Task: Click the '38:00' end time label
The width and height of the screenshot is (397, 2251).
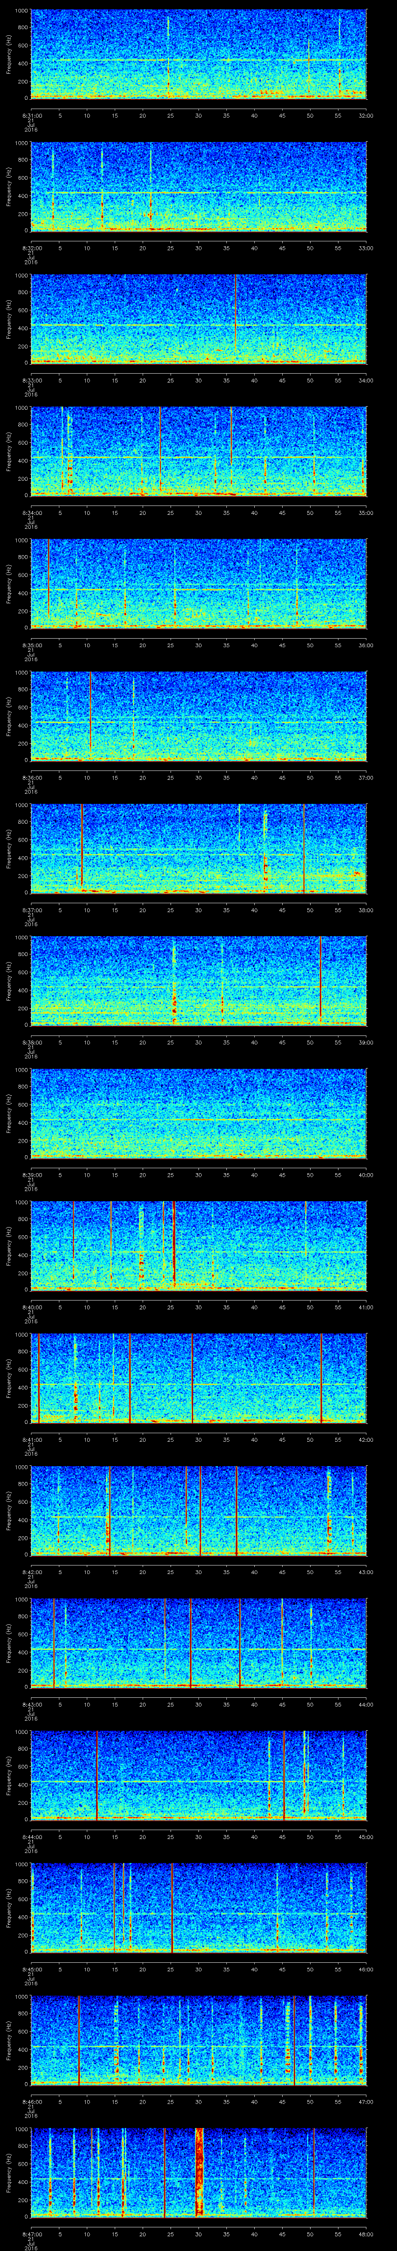Action: pos(366,910)
